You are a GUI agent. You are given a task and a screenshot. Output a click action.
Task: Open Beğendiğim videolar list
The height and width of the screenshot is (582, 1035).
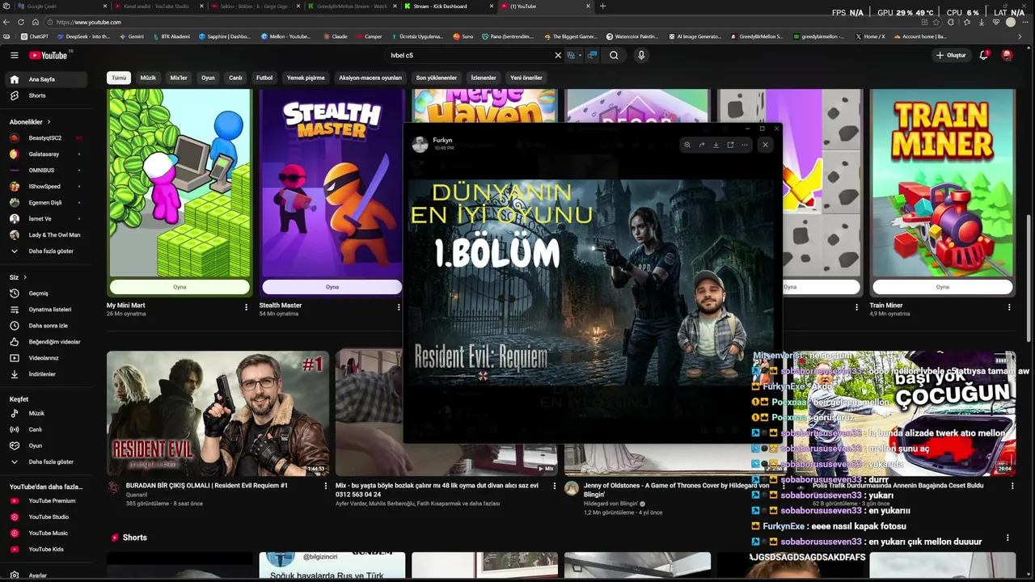click(x=46, y=342)
